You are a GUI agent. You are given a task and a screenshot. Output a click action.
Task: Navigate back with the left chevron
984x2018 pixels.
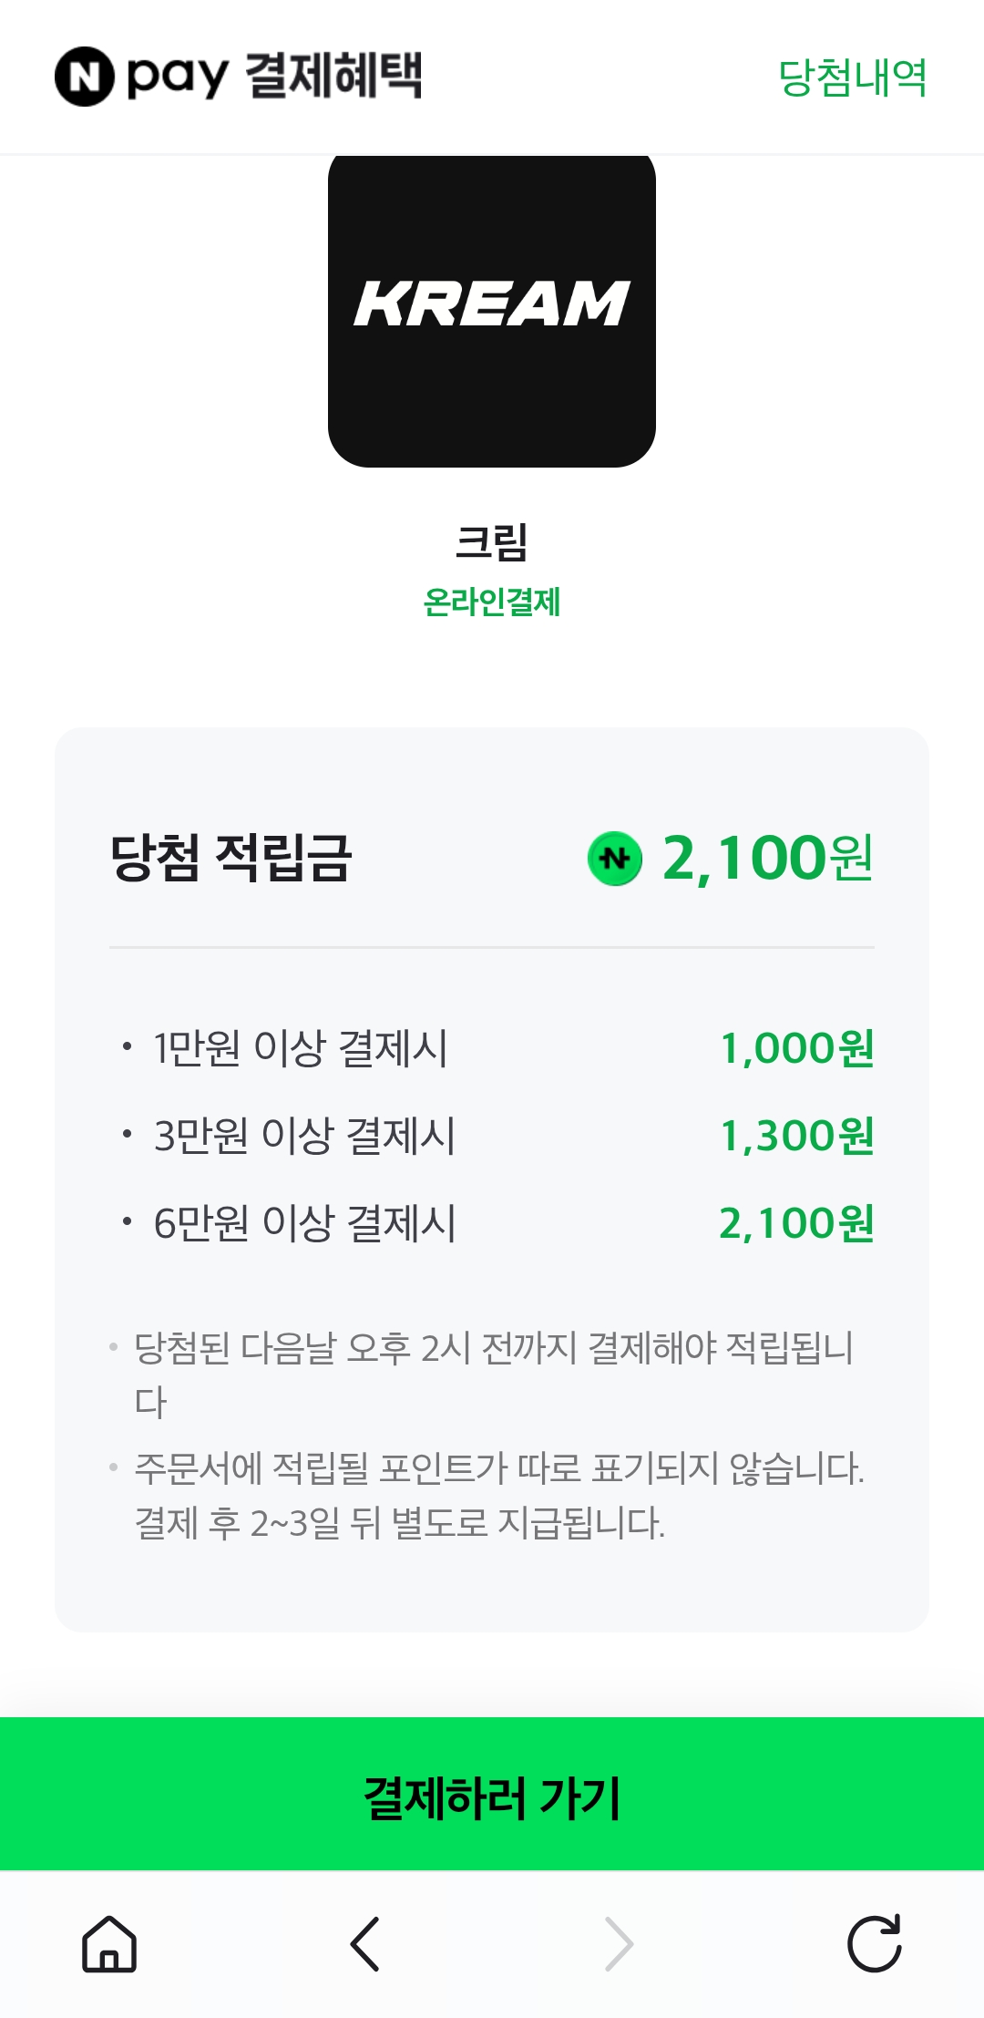point(364,1943)
